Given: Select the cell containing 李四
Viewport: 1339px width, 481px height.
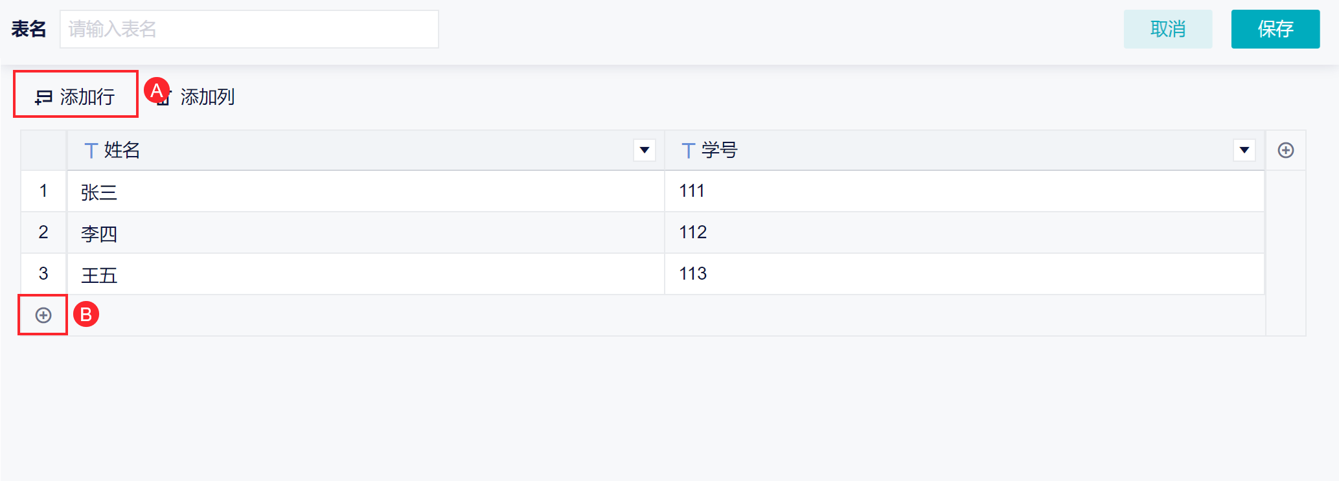Looking at the screenshot, I should [365, 233].
